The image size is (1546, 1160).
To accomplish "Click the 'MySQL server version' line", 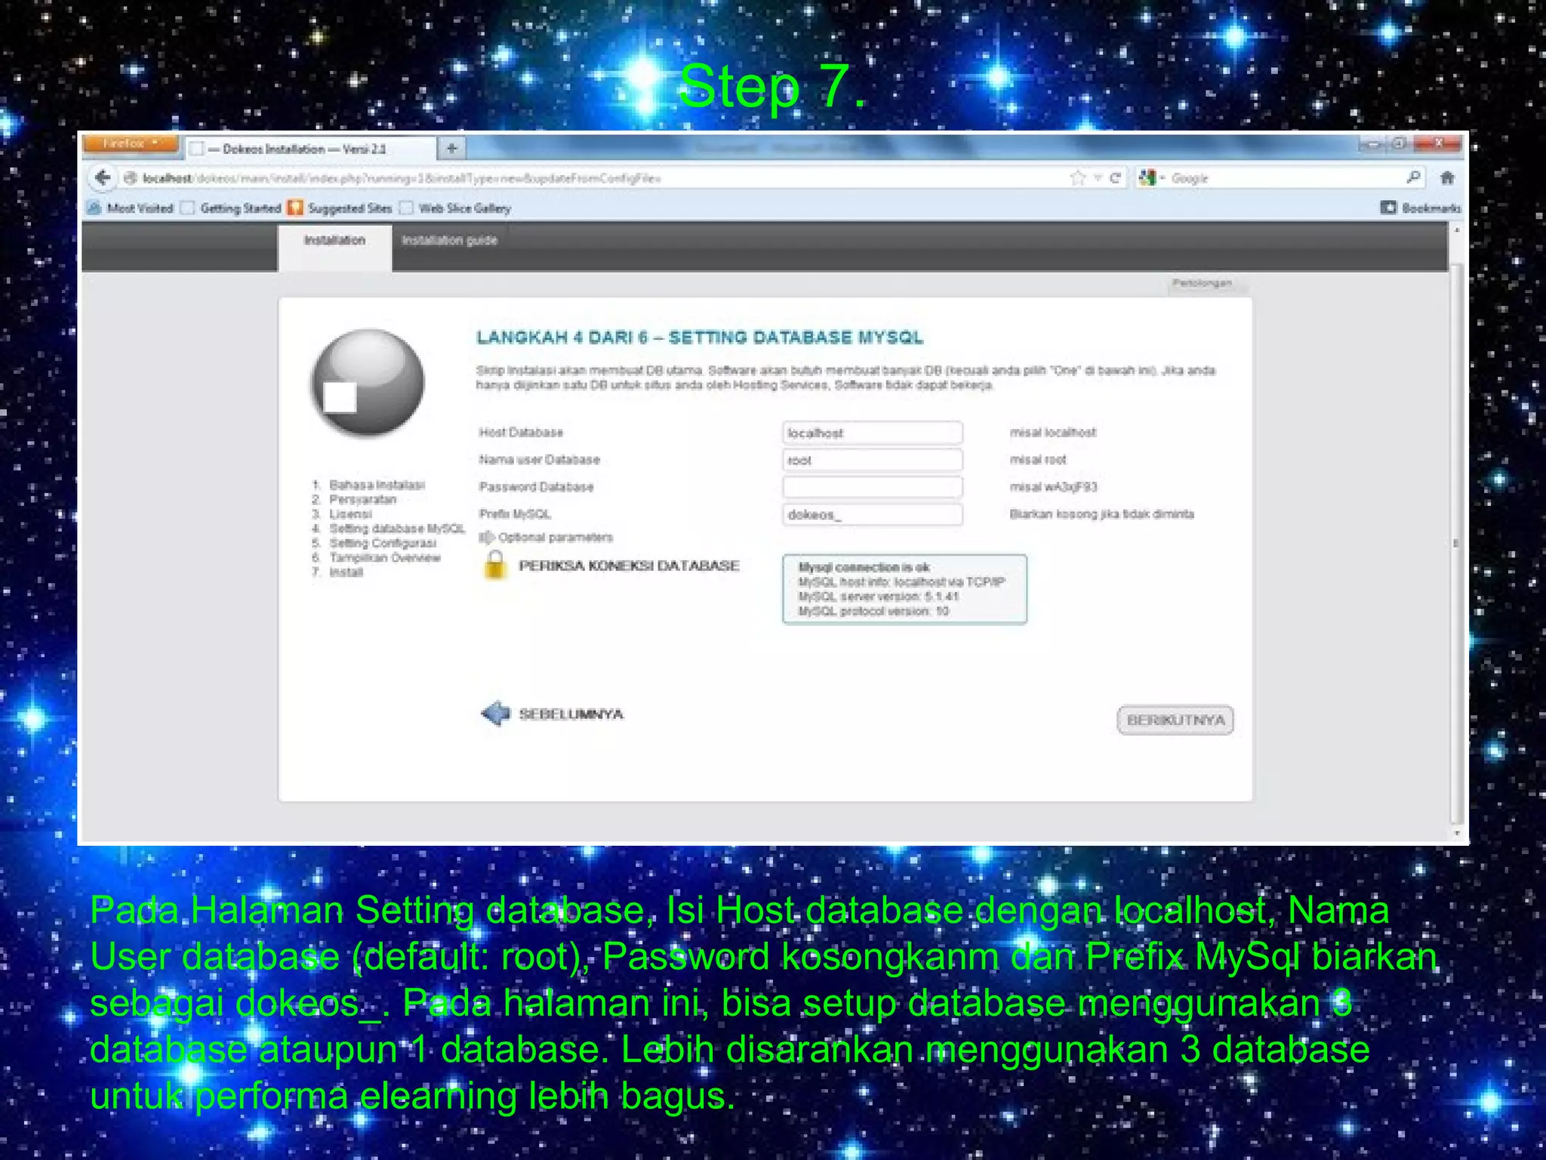I will point(878,597).
